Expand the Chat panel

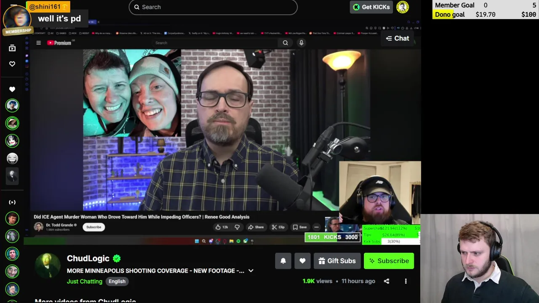tap(398, 38)
